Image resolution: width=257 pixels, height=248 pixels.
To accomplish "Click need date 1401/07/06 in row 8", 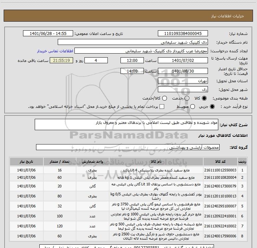I will pyautogui.click(x=26, y=236).
